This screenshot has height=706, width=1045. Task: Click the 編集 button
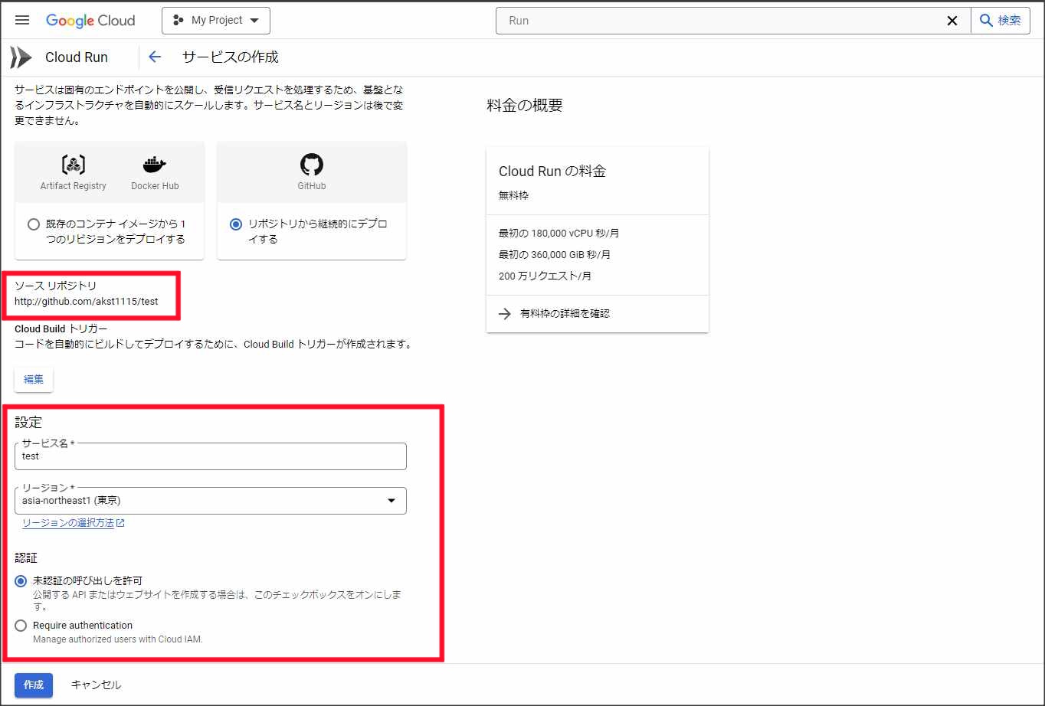[x=34, y=379]
